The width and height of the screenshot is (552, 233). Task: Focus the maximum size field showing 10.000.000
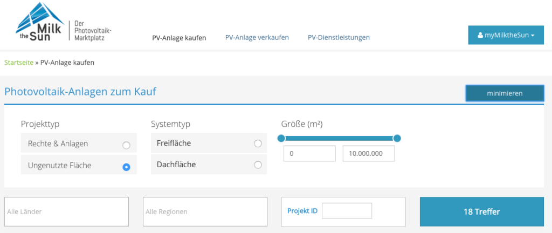[x=368, y=154]
